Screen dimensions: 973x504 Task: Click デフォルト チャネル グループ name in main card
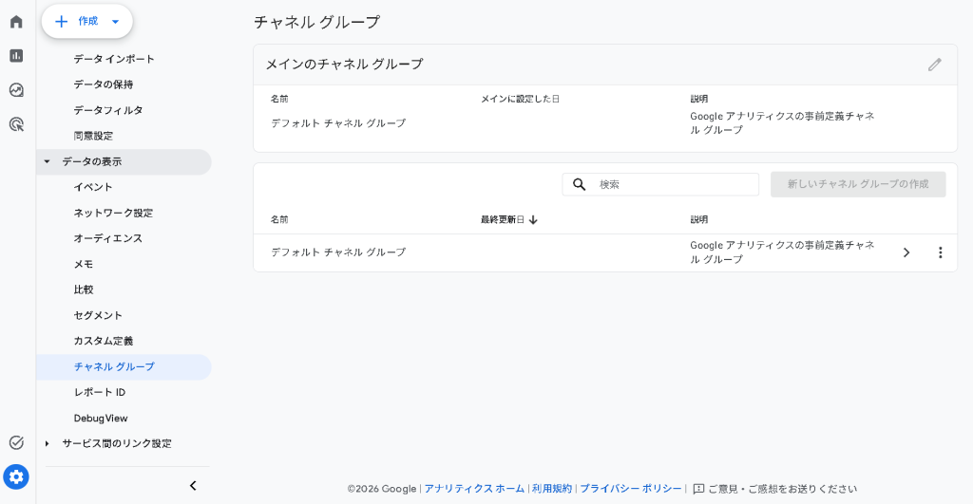point(338,123)
